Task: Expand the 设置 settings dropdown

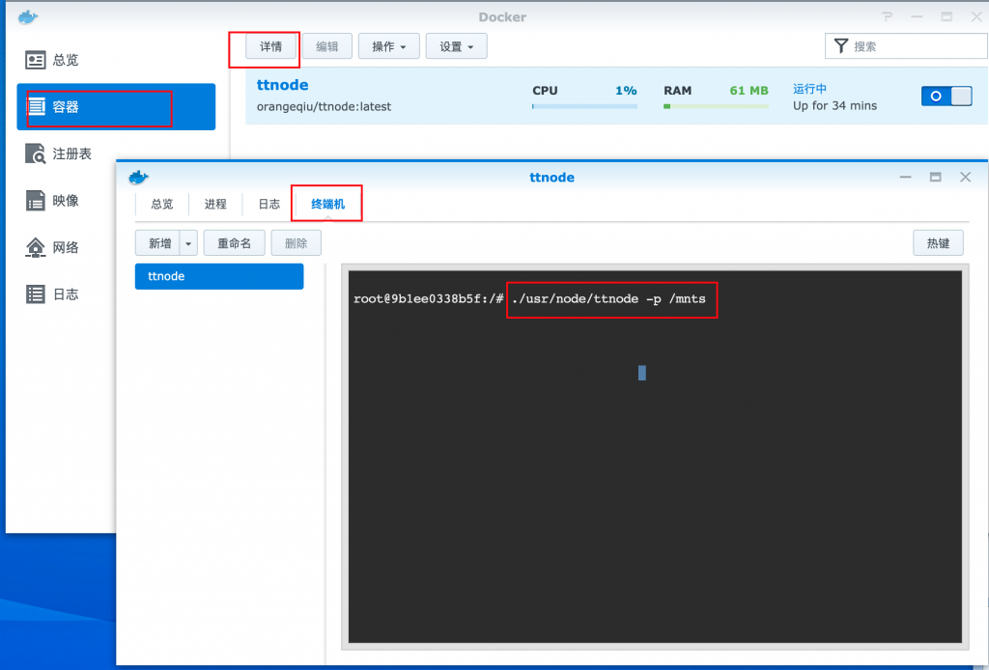Action: click(x=456, y=46)
